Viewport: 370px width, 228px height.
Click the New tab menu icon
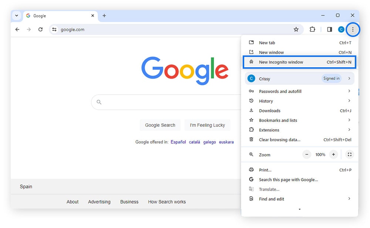click(x=251, y=42)
